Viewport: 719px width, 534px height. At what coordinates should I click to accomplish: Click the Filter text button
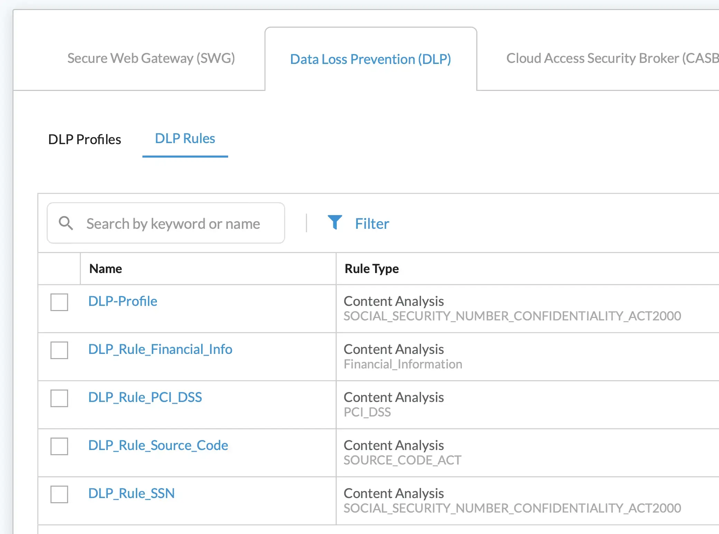click(372, 224)
